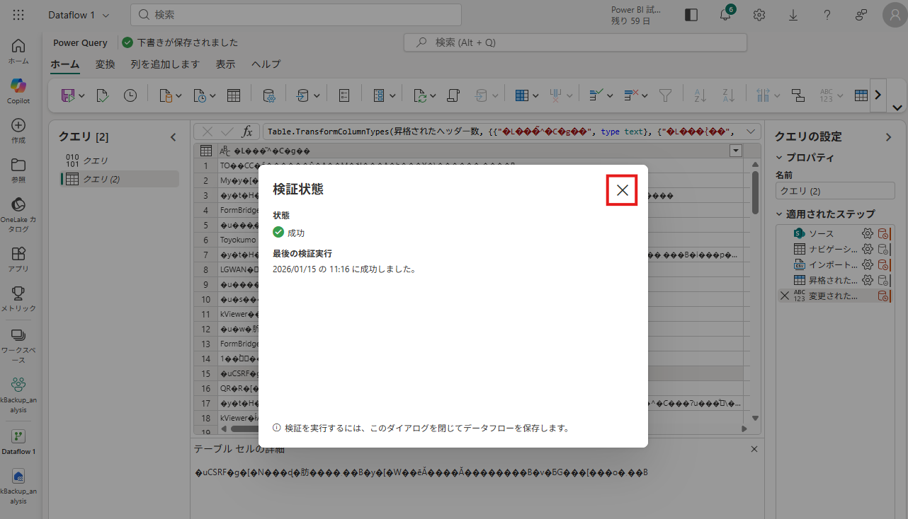
Task: Open the Dataflow 1 title dropdown
Action: 79,15
